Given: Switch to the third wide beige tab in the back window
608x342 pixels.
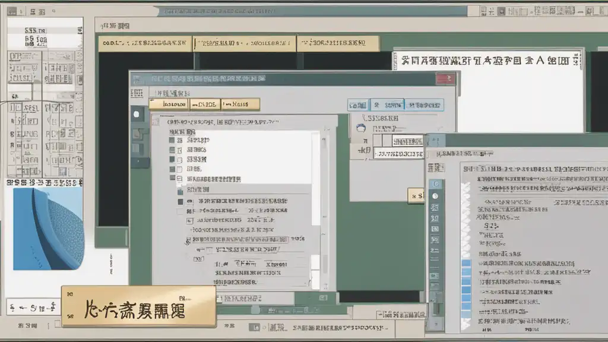Looking at the screenshot, I should tap(338, 43).
